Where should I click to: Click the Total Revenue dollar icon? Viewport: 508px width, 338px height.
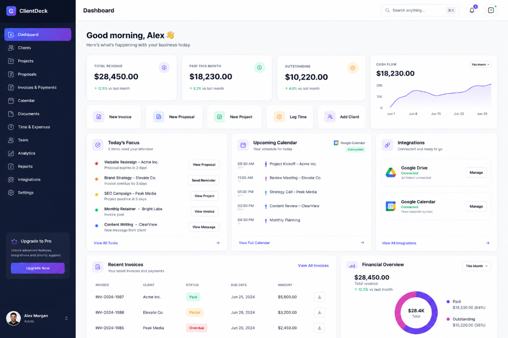(x=164, y=67)
